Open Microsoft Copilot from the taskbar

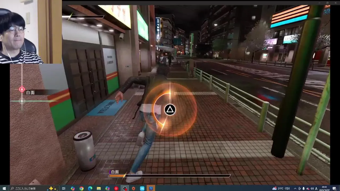tap(73, 188)
